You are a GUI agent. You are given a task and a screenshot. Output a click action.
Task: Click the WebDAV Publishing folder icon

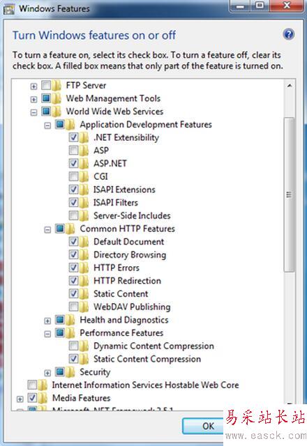(84, 307)
